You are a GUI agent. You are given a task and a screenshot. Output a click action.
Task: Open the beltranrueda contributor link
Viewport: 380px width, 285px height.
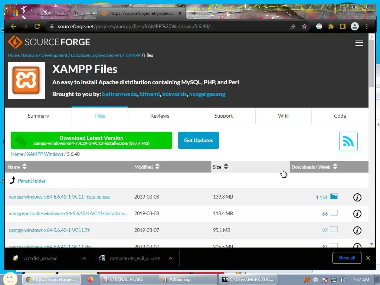click(x=119, y=94)
